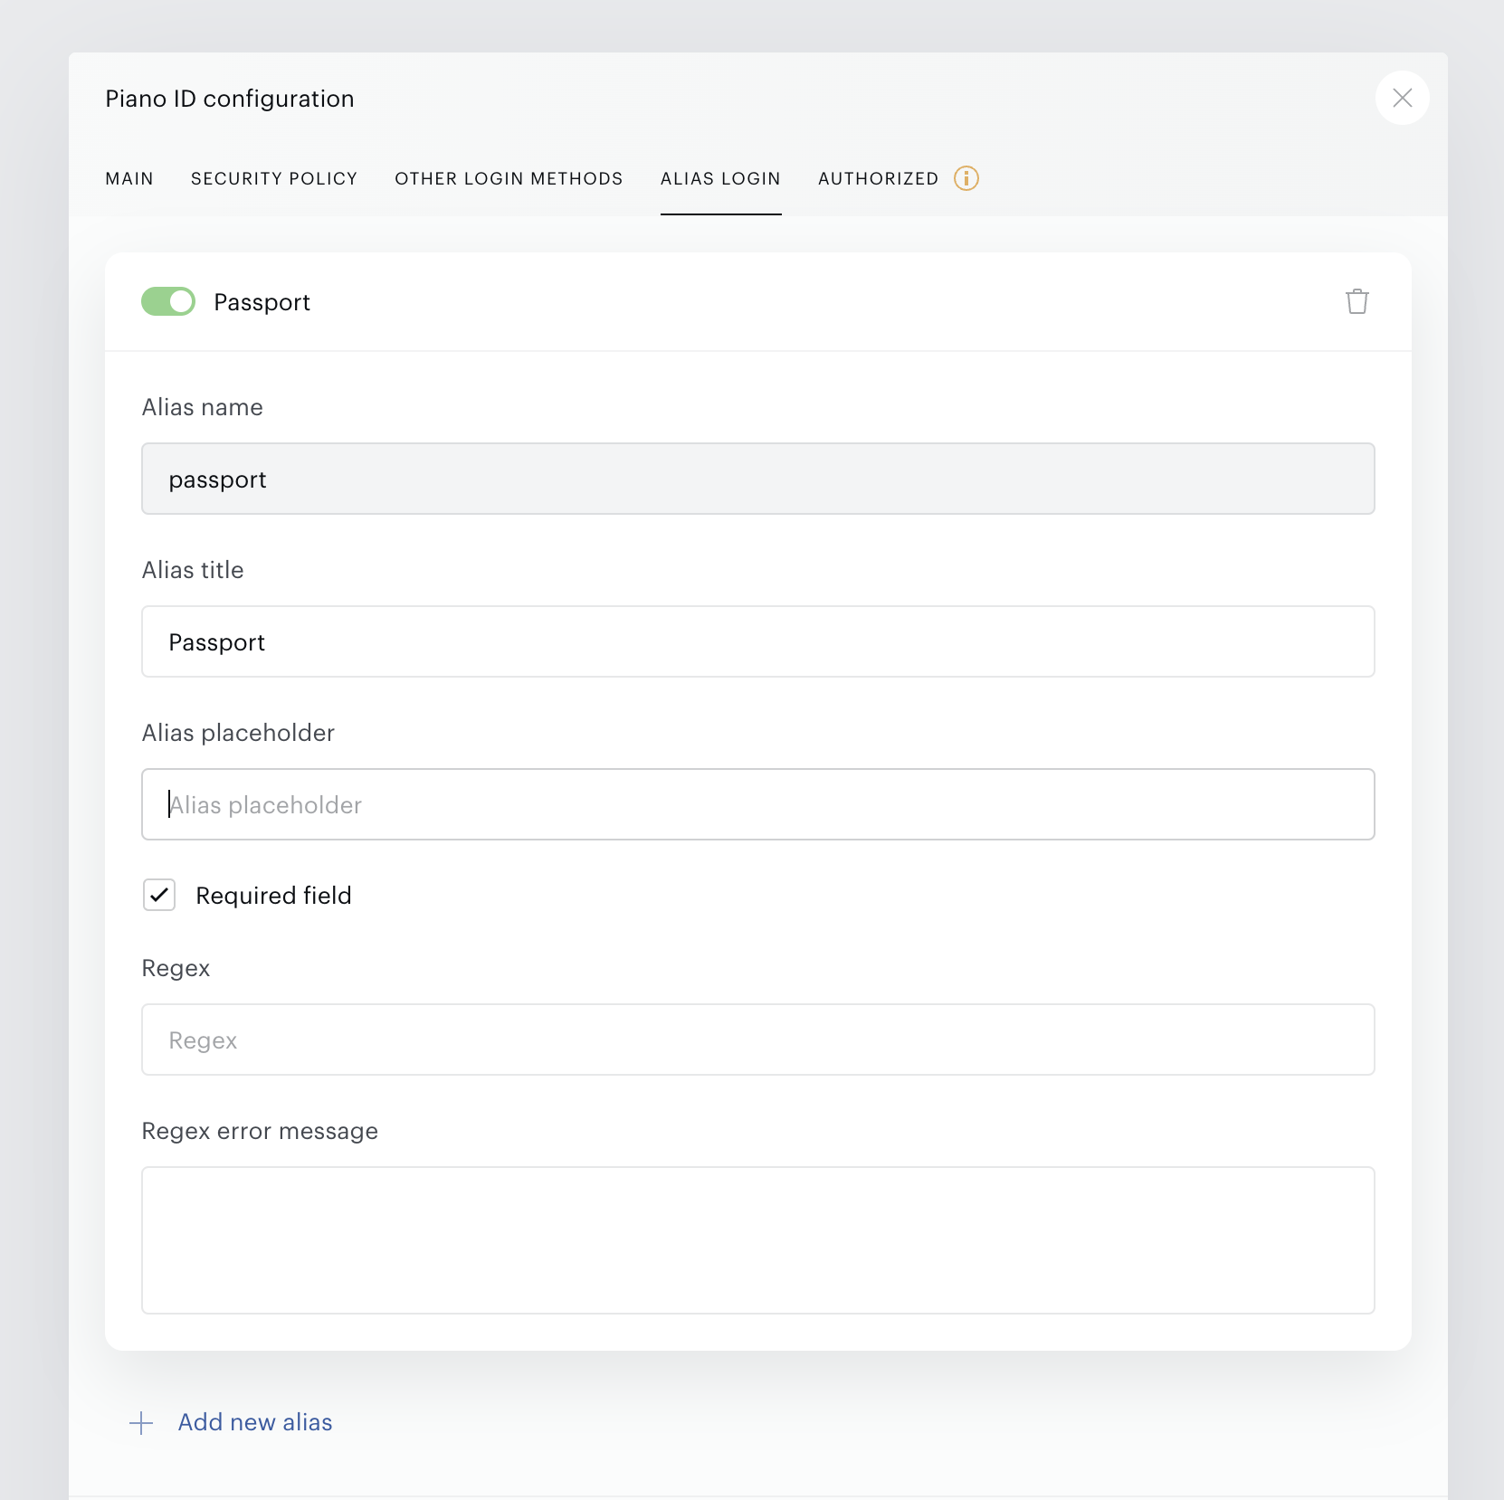The image size is (1504, 1500).
Task: Click the plus icon for new alias
Action: [x=141, y=1423]
